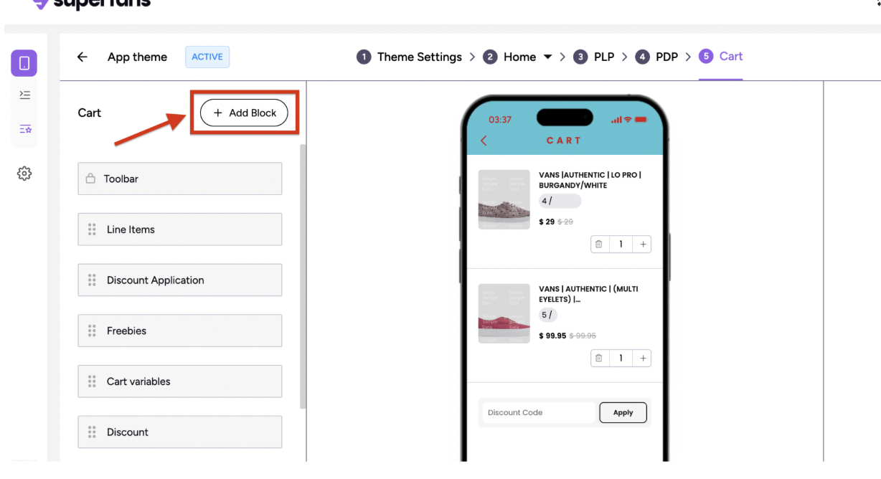
Task: Select the Line Items block
Action: (180, 229)
